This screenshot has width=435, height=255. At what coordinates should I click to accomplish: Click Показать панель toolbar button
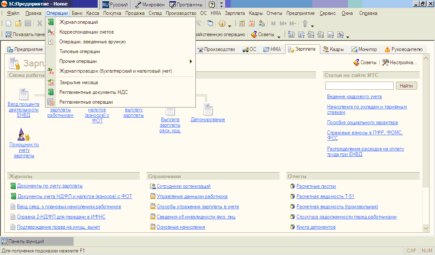tap(25, 34)
